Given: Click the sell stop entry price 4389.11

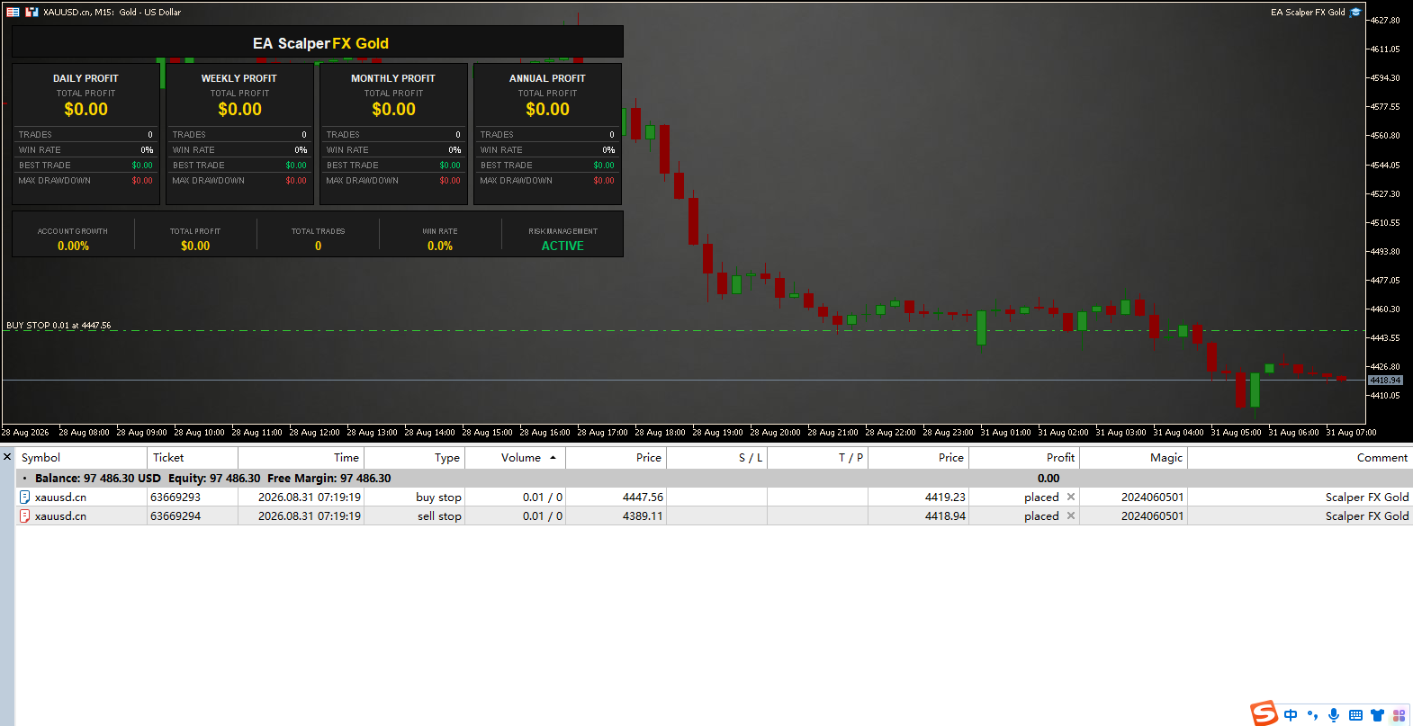Looking at the screenshot, I should (x=643, y=515).
